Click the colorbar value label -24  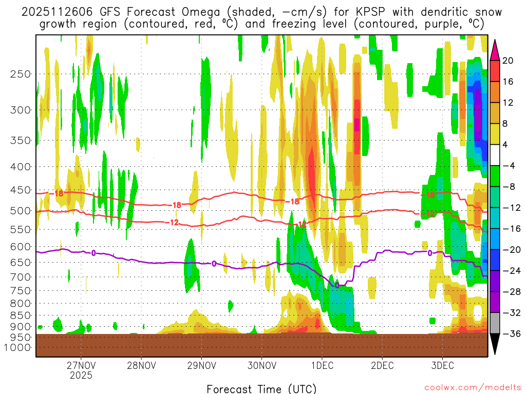tap(512, 271)
